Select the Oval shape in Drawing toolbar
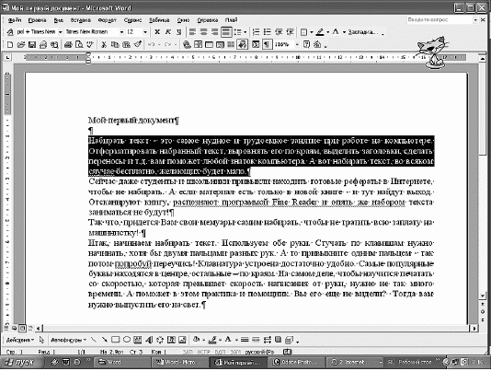 point(127,340)
